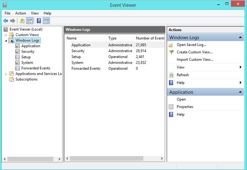Open the Action menu

[21, 13]
